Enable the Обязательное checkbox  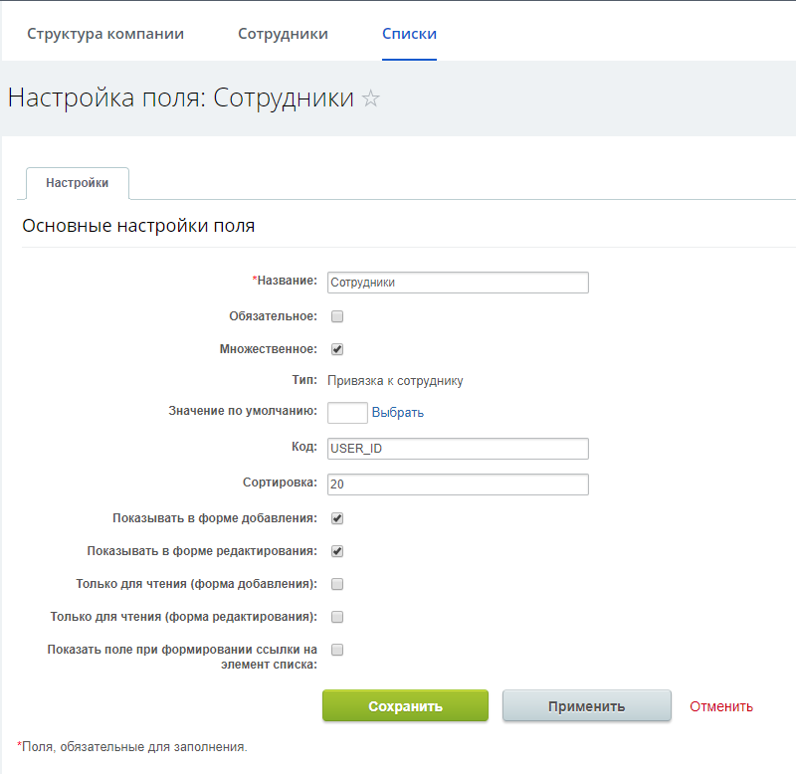[x=337, y=316]
